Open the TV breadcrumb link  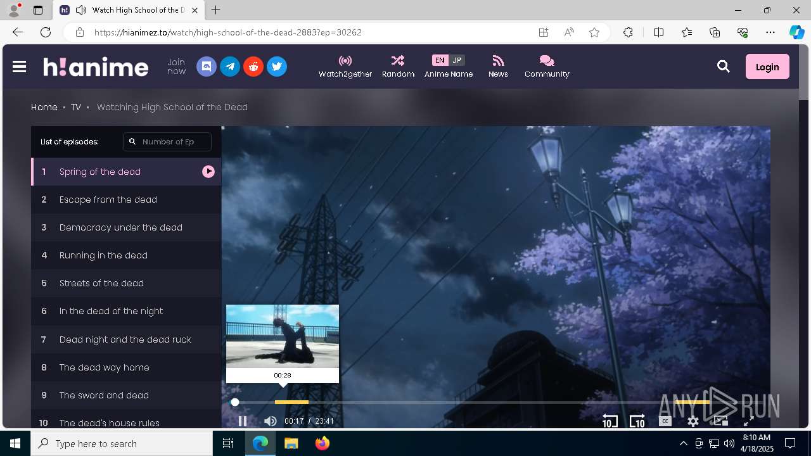[x=76, y=107]
